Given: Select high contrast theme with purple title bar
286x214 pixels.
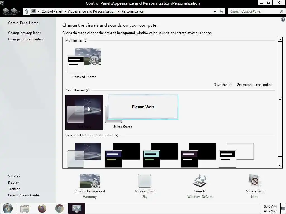Looking at the screenshot, I should click(198, 155).
